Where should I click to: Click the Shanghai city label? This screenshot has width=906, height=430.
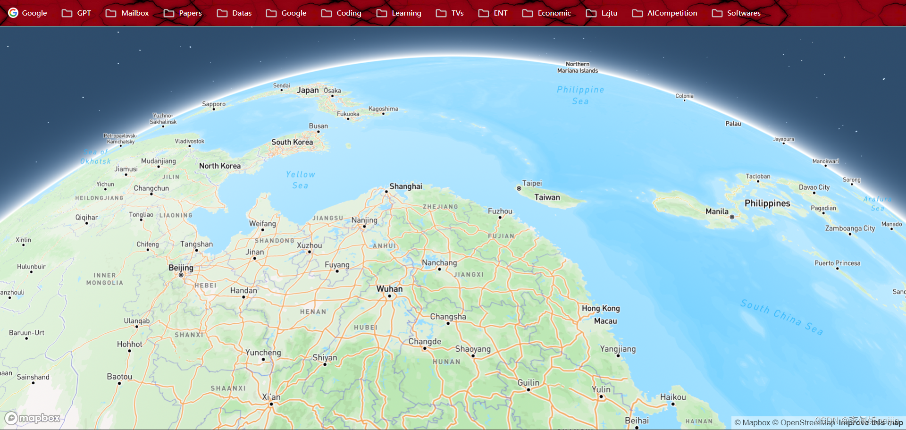click(x=406, y=186)
